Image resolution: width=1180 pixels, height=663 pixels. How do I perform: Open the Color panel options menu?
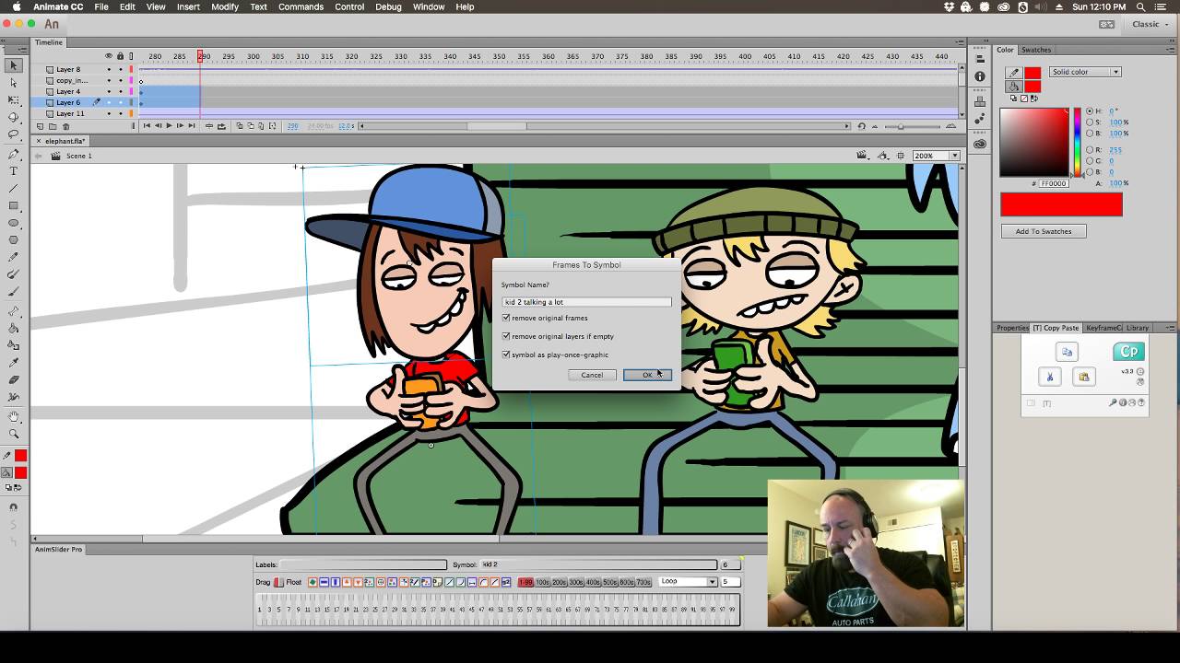(x=1171, y=50)
